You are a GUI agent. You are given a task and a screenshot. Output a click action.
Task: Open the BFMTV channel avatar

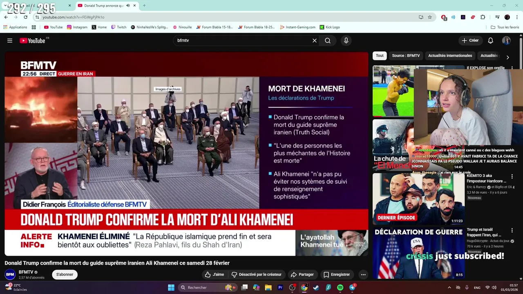(x=10, y=274)
